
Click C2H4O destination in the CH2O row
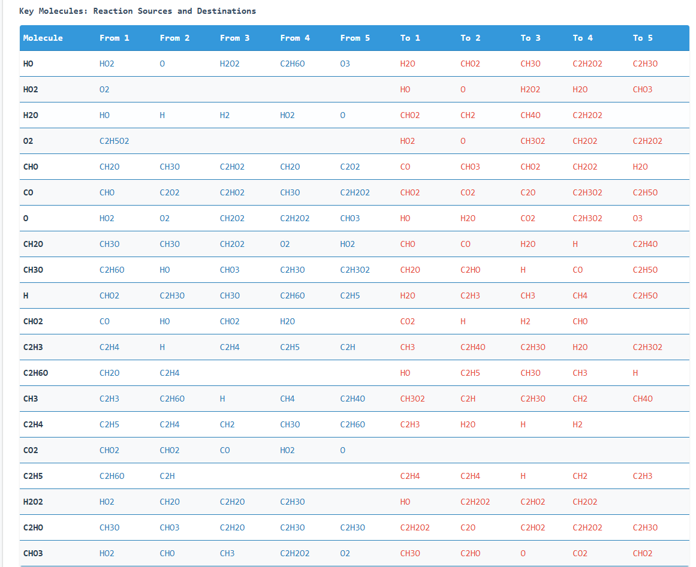[x=645, y=244]
